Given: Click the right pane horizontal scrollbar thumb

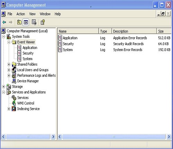Looking at the screenshot, I should pyautogui.click(x=114, y=137).
